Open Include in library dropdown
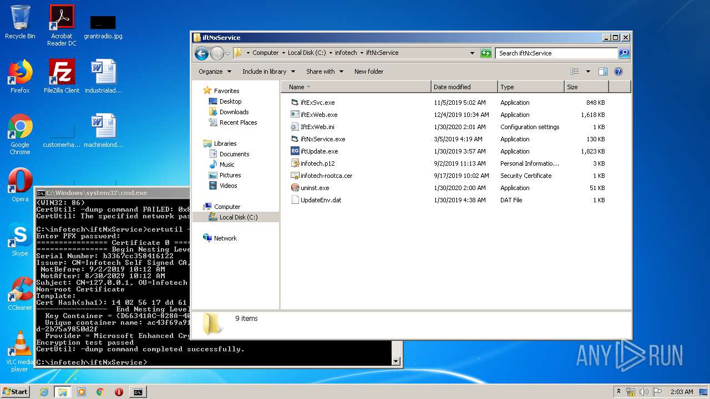710x399 pixels. 268,71
